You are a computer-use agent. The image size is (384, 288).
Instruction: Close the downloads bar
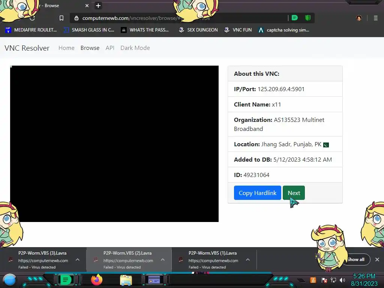tap(377, 259)
